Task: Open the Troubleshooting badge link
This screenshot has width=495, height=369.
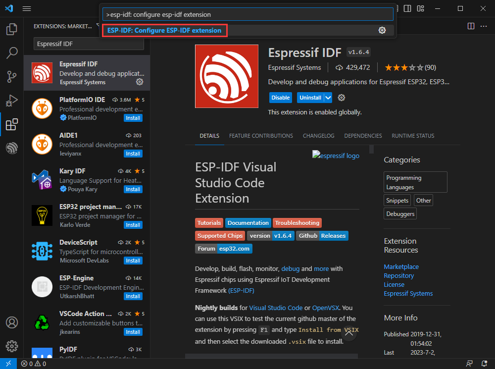Action: [297, 223]
